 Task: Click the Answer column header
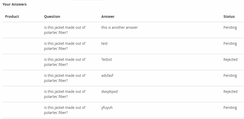[x=108, y=17]
